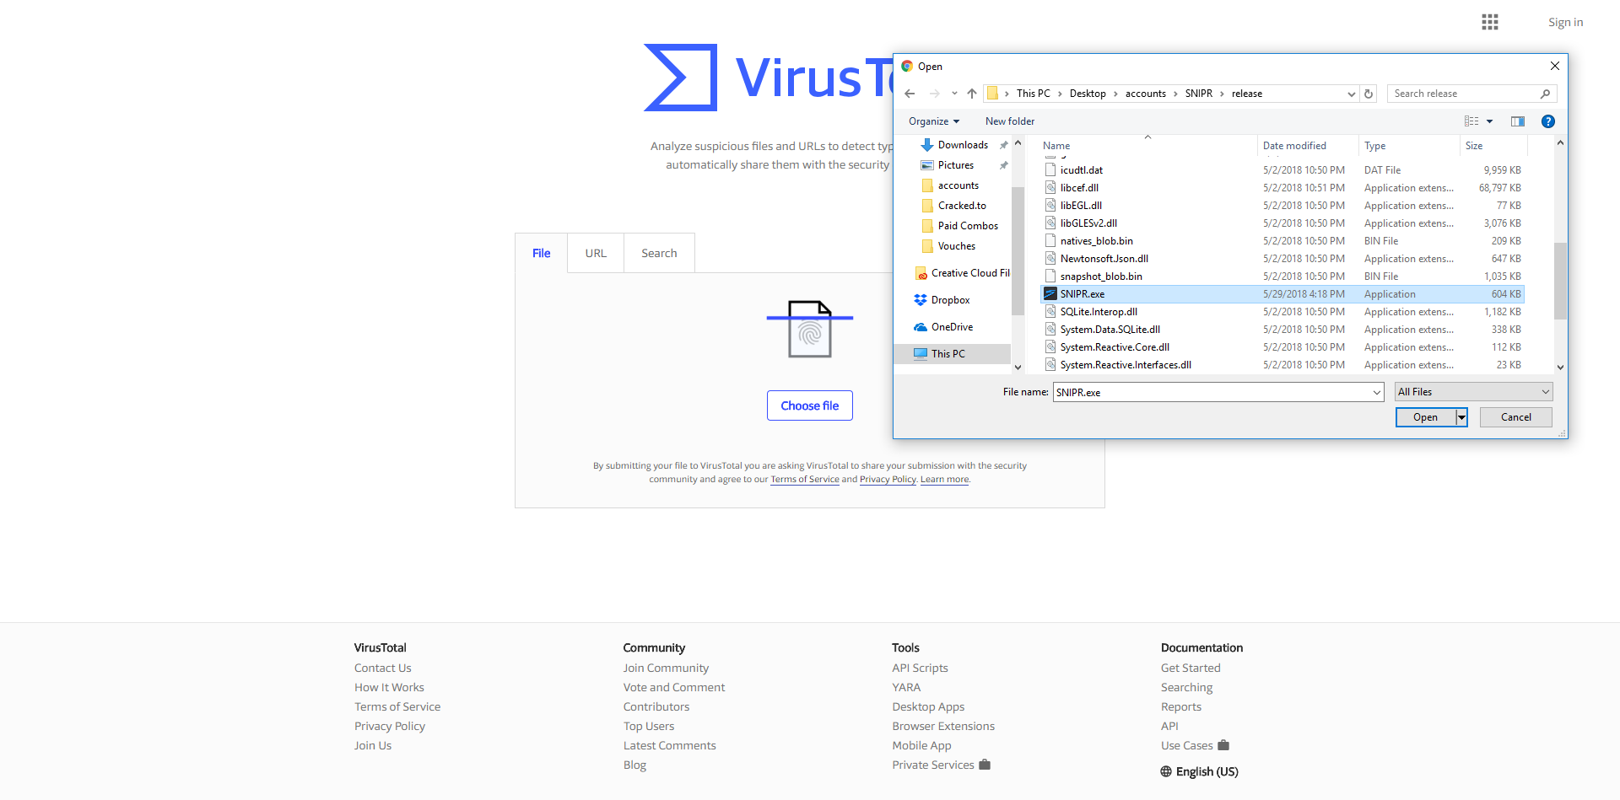Click the Chrome icon in dialog title
This screenshot has height=800, width=1620.
[x=907, y=66]
